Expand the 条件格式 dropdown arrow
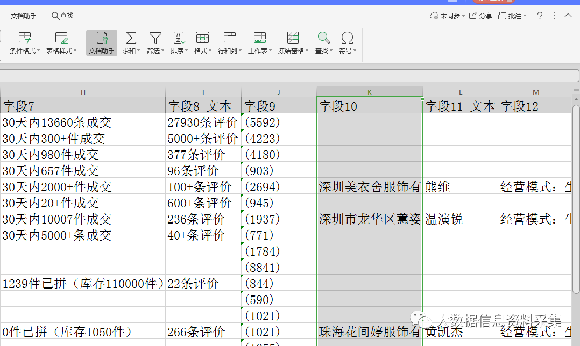This screenshot has width=580, height=346. pyautogui.click(x=39, y=51)
